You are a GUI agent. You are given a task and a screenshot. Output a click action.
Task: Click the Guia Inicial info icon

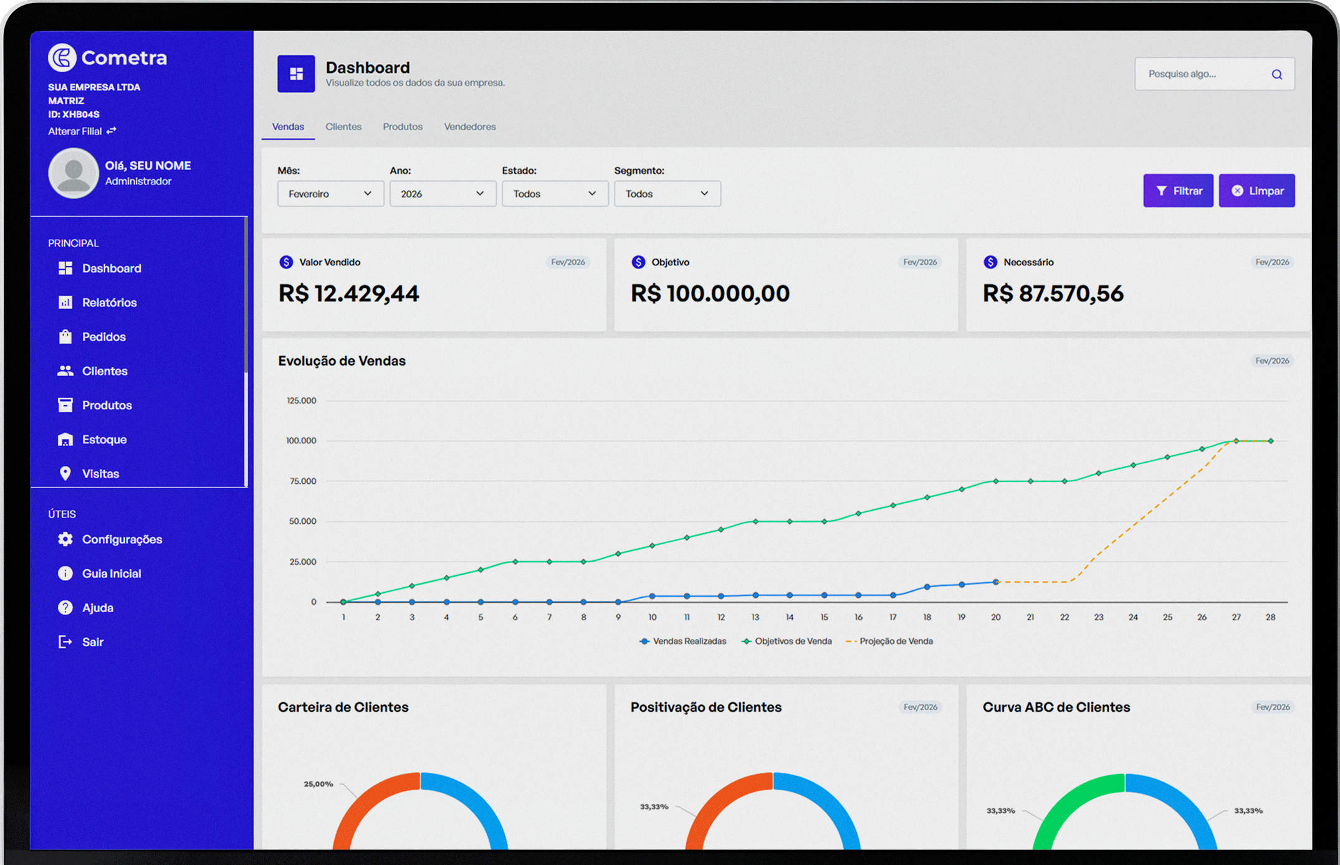[x=65, y=574]
